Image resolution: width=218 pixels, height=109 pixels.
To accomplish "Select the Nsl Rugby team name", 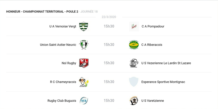I will coord(69,63).
